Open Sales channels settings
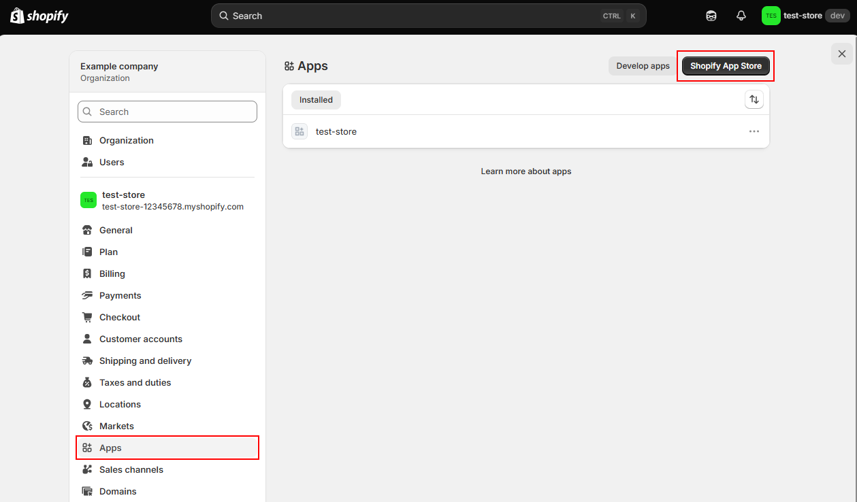 pyautogui.click(x=167, y=469)
